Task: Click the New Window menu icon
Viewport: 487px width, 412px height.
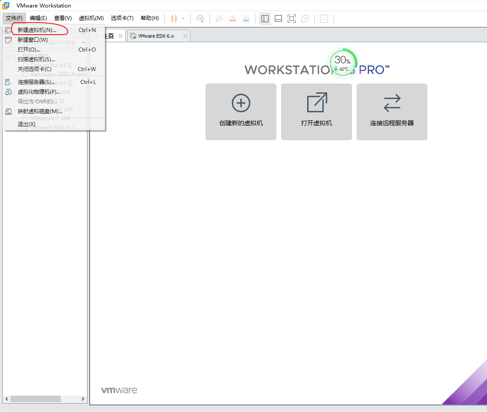Action: pyautogui.click(x=8, y=40)
